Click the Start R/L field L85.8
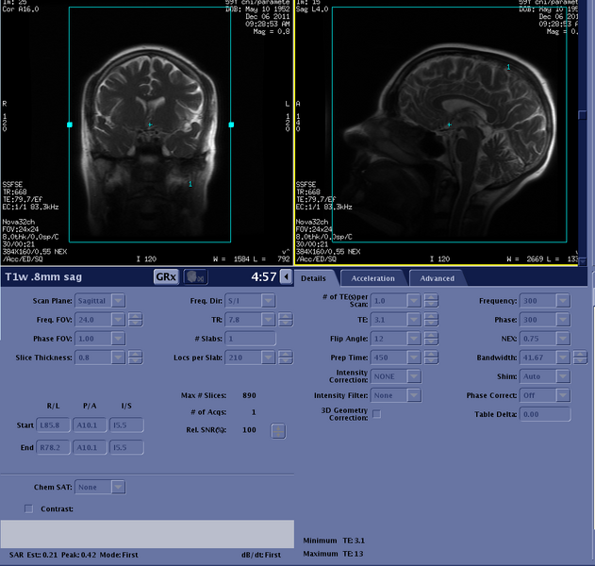The image size is (595, 566). point(54,425)
